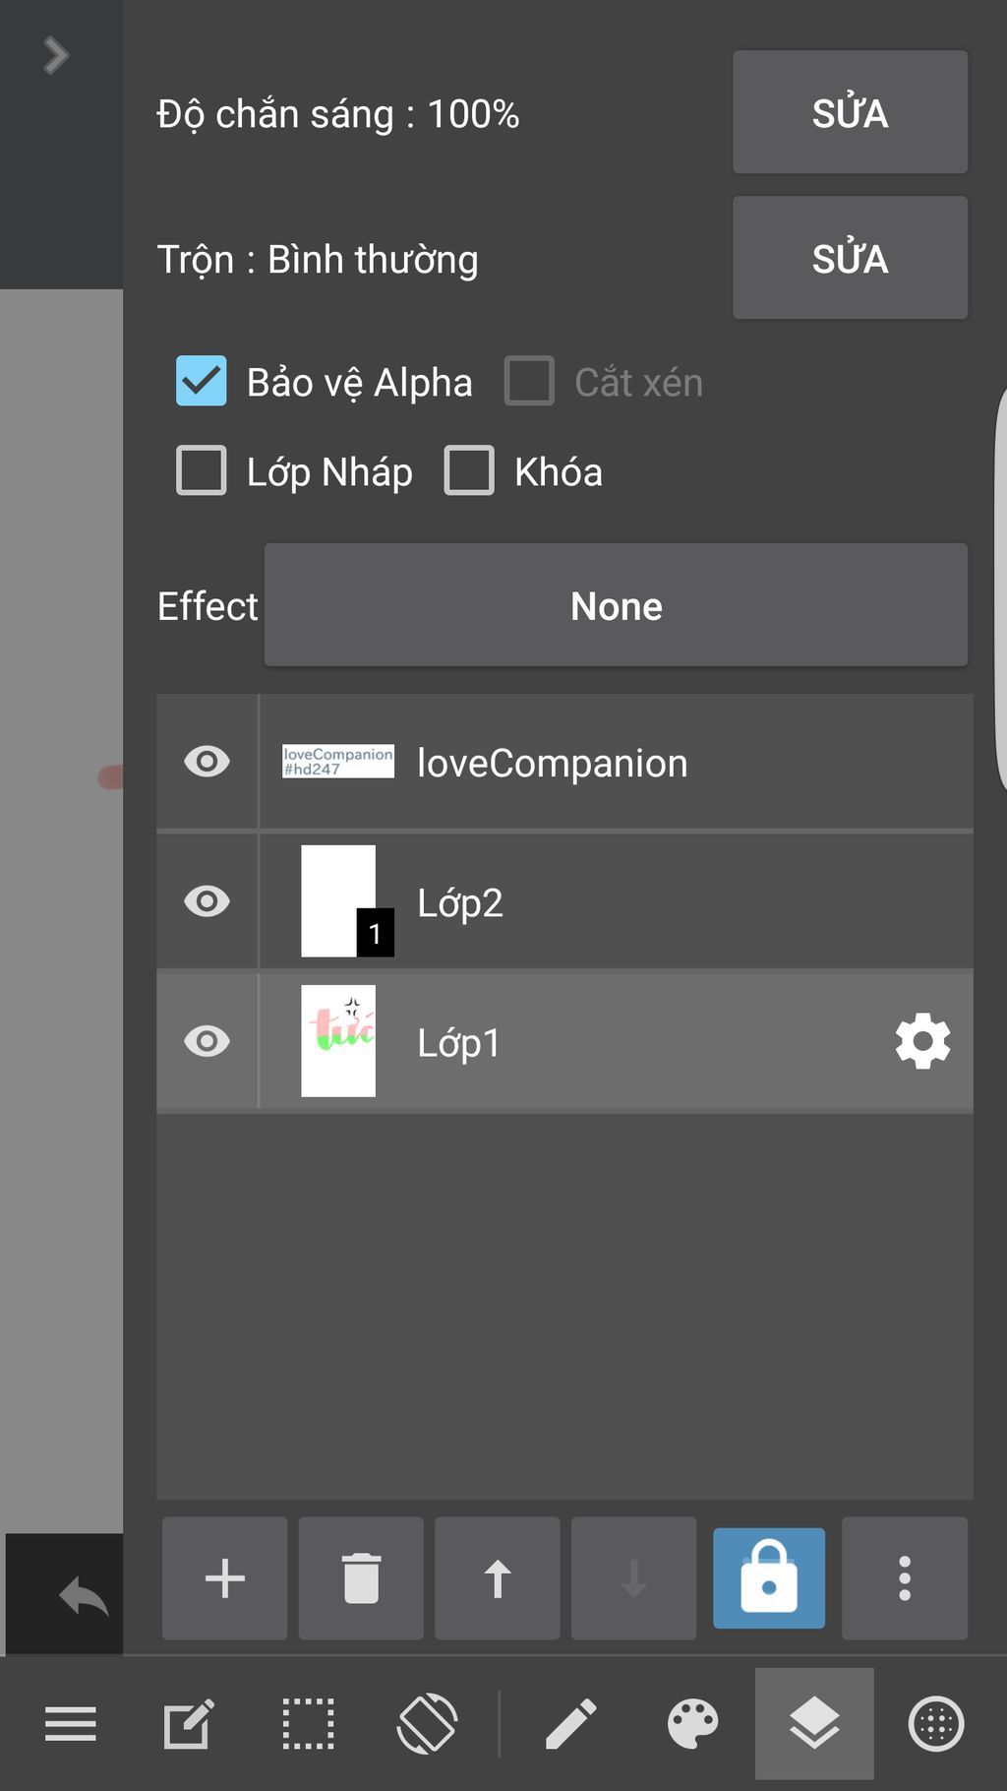Open the Effect None dropdown
The height and width of the screenshot is (1791, 1007).
coord(616,605)
